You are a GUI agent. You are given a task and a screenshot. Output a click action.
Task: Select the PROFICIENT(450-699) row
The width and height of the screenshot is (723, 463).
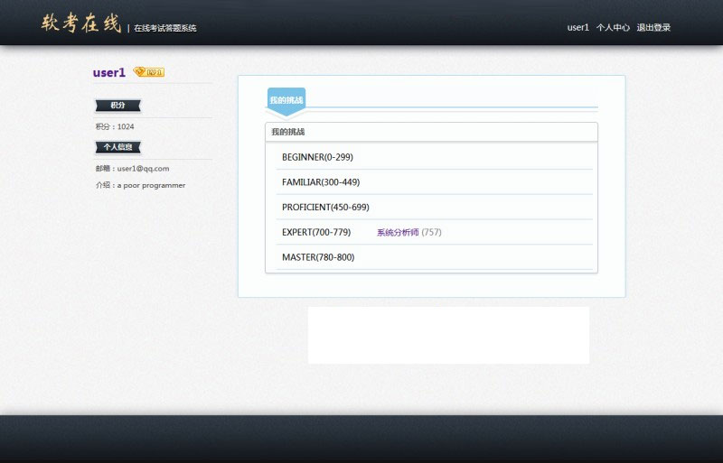325,208
